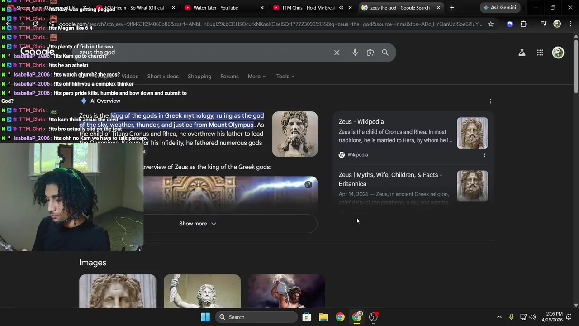Open the first Images result of Zeus head
Screen dimensions: 579x326
coord(118,291)
